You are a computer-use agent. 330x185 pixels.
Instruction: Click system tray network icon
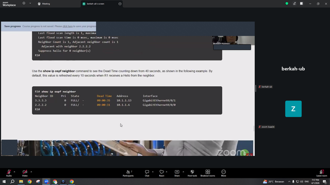coord(298,181)
